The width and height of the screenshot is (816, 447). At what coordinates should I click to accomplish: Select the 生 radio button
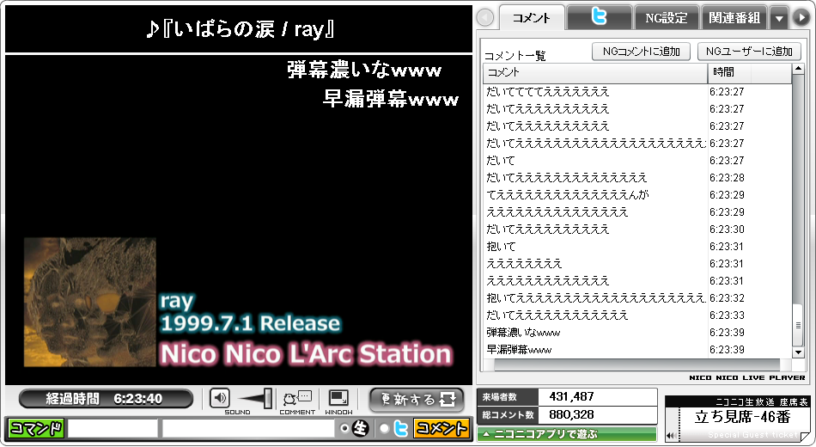coord(344,429)
